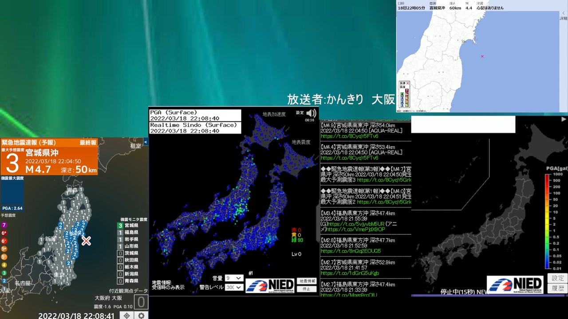Click the PGA color scale bar
Screen dimensions: 568x319
(x=548, y=222)
